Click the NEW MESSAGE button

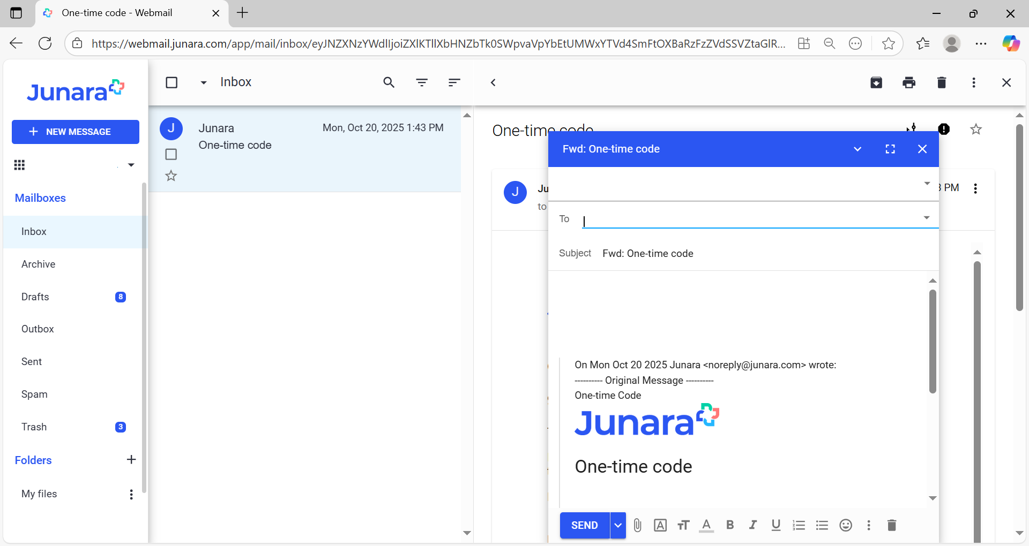[76, 132]
